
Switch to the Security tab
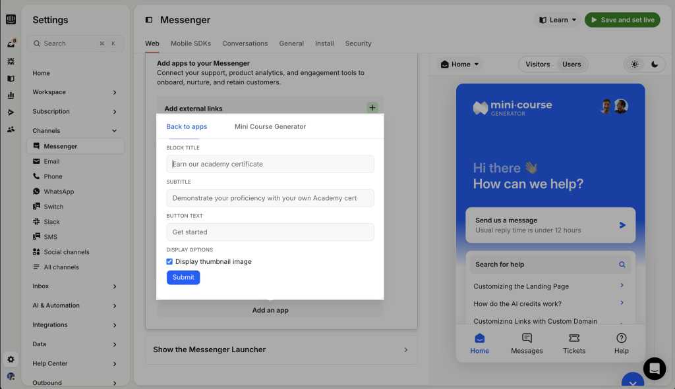(x=358, y=43)
